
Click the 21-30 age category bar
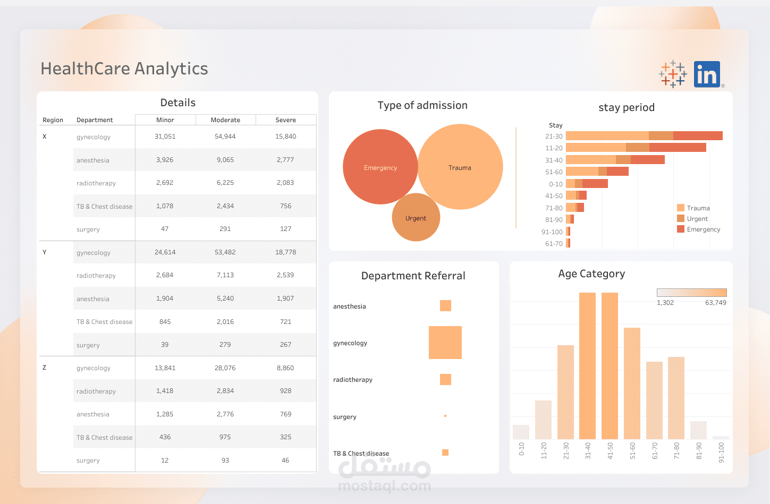point(565,392)
